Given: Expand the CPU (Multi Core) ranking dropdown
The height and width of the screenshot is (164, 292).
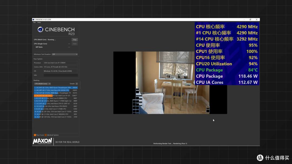Looking at the screenshot, I should click(x=42, y=84).
